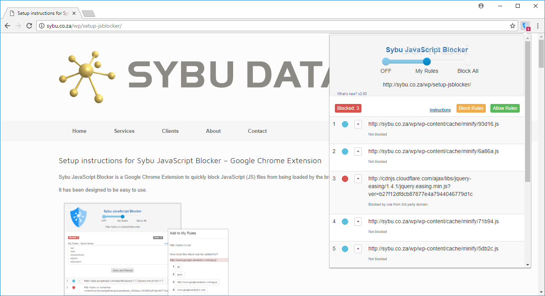
Task: Click 'Blocked by rule from 3rd party domain.' text
Action: pos(398,204)
